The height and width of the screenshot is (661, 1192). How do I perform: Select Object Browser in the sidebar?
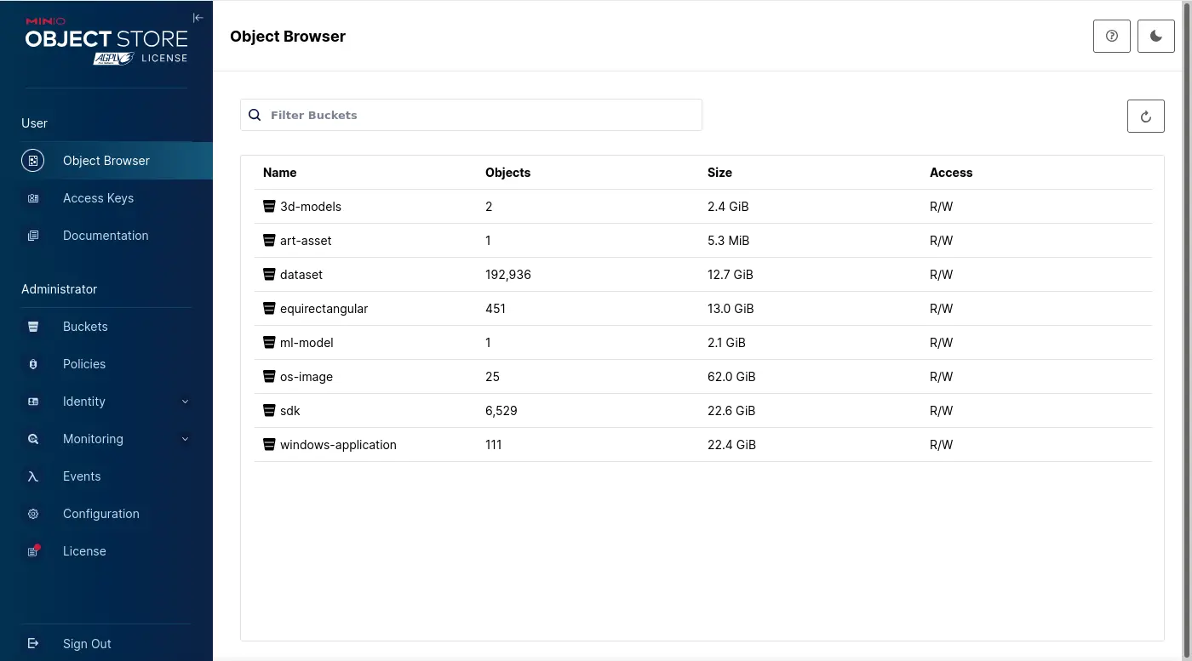pos(106,161)
